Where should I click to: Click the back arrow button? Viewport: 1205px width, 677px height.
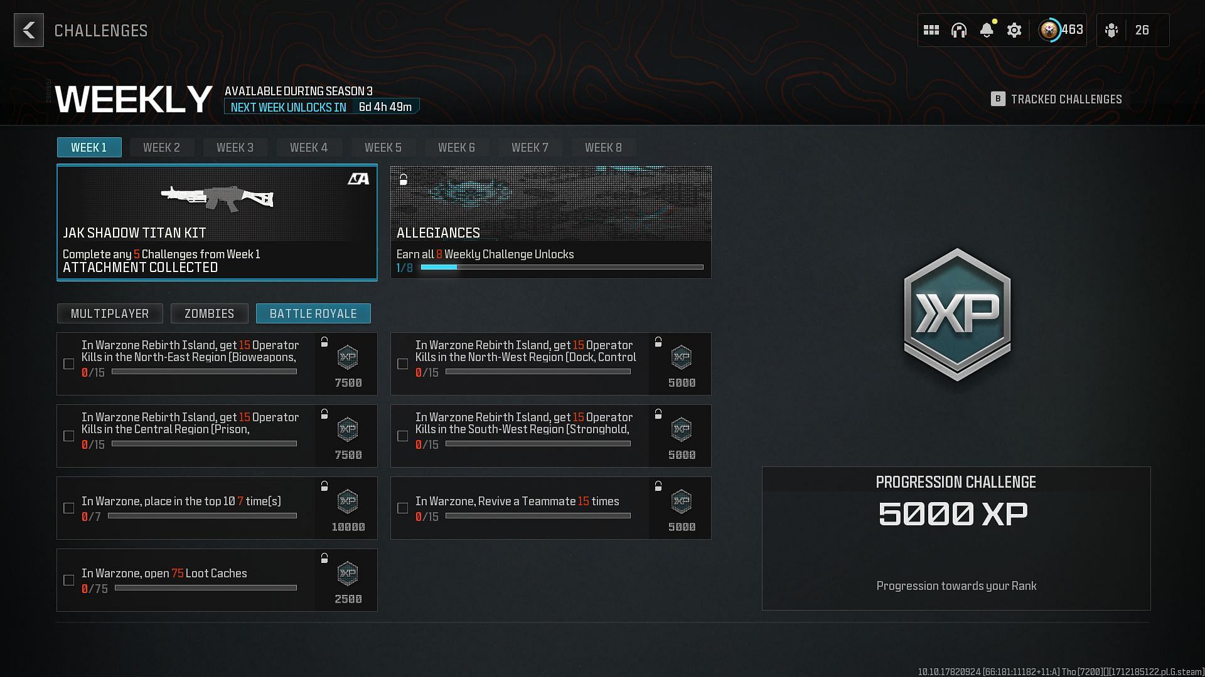point(29,29)
